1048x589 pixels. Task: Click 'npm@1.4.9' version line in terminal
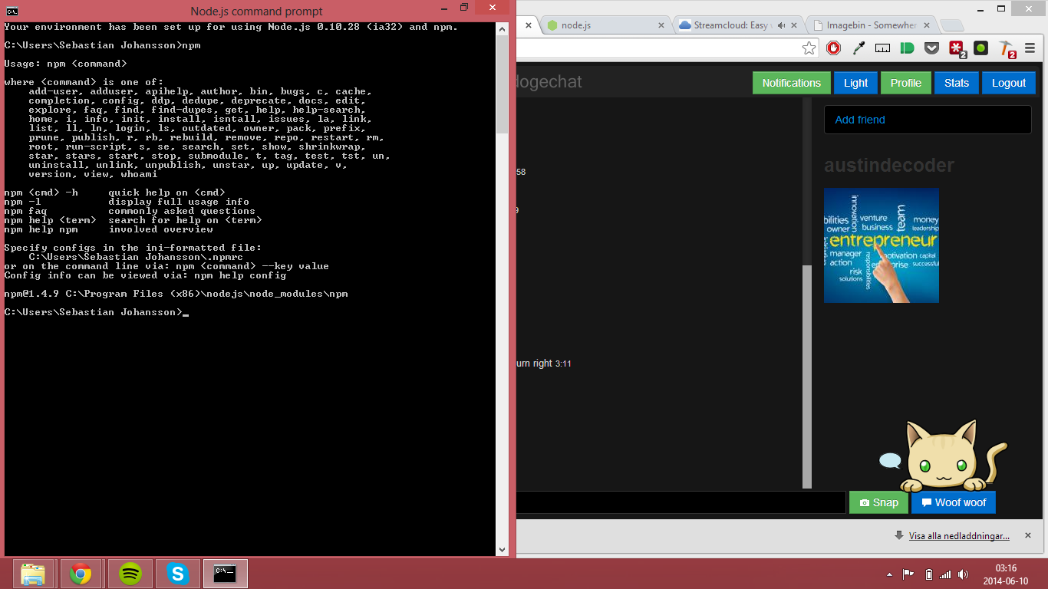point(176,294)
